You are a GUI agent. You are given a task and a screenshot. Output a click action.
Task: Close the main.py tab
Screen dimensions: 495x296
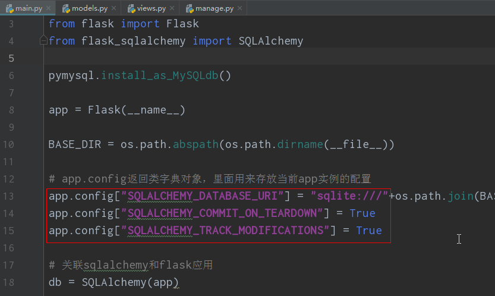tap(48, 8)
